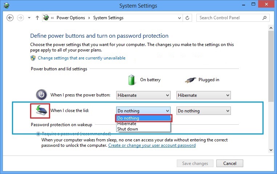Click the power button icon

pos(41,95)
